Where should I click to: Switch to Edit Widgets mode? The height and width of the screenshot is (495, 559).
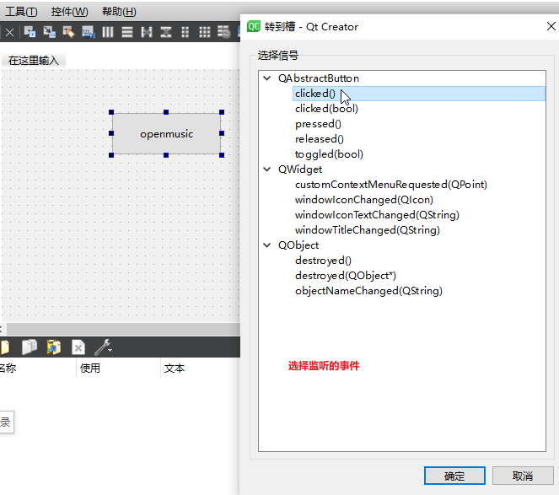coord(30,32)
